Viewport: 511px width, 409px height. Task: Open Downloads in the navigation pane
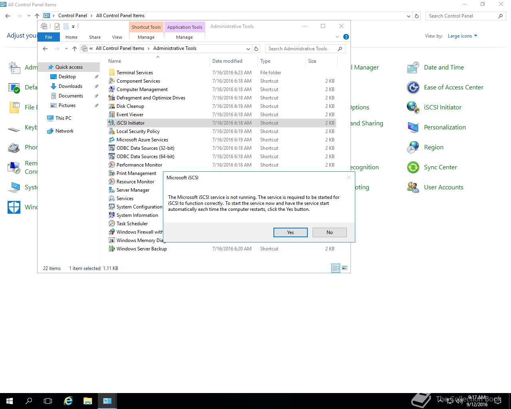(70, 86)
